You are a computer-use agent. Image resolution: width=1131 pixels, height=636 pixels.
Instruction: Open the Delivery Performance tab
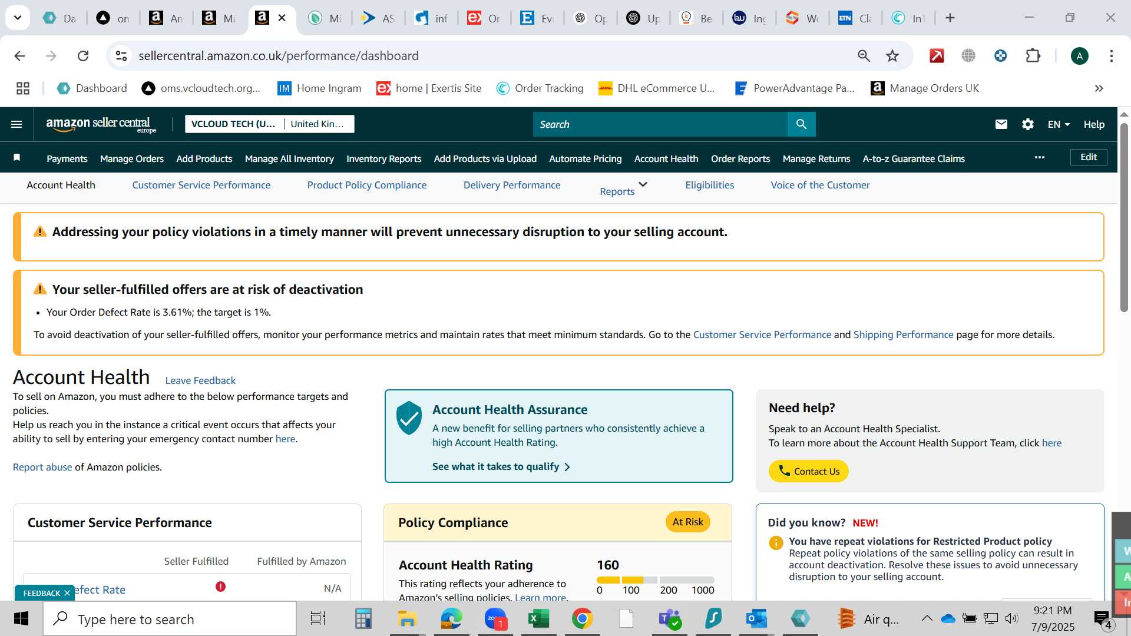(x=511, y=185)
